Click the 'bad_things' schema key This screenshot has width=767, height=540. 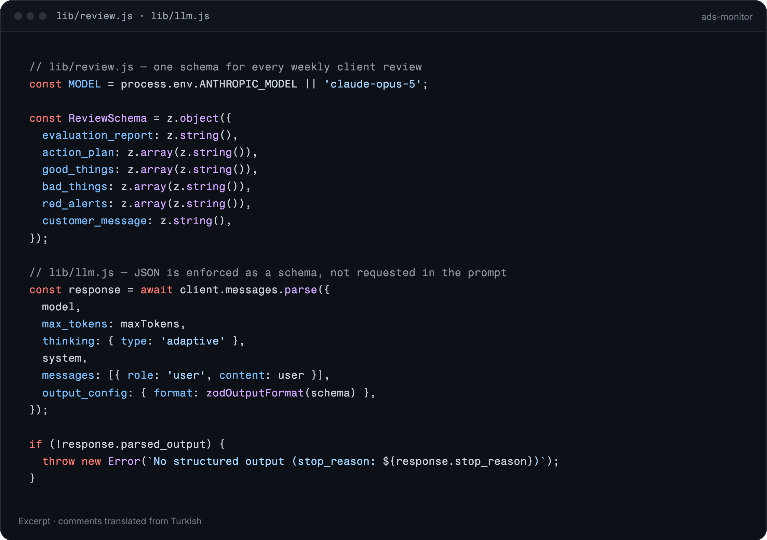[75, 187]
